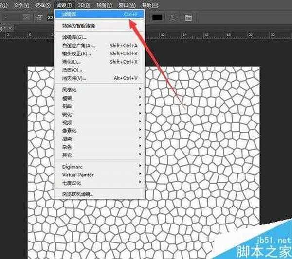Open the character panel toggle icon
This screenshot has width=292, height=259.
pos(188,17)
